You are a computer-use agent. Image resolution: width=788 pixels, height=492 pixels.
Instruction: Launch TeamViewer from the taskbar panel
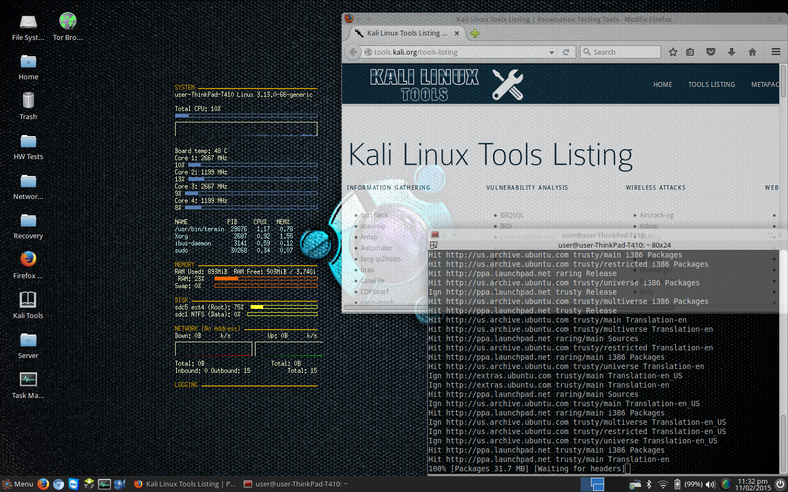coord(73,484)
